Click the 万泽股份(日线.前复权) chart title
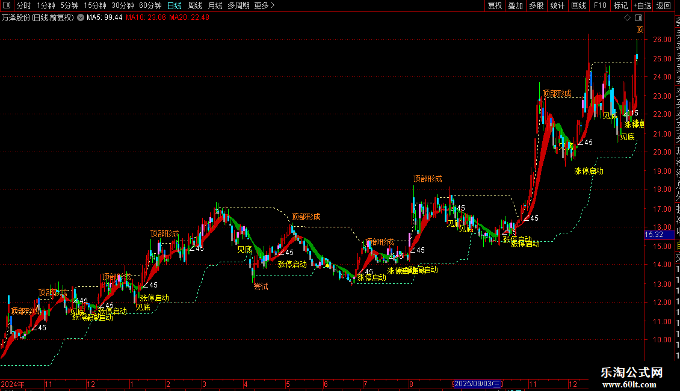The width and height of the screenshot is (680, 391). (x=38, y=18)
